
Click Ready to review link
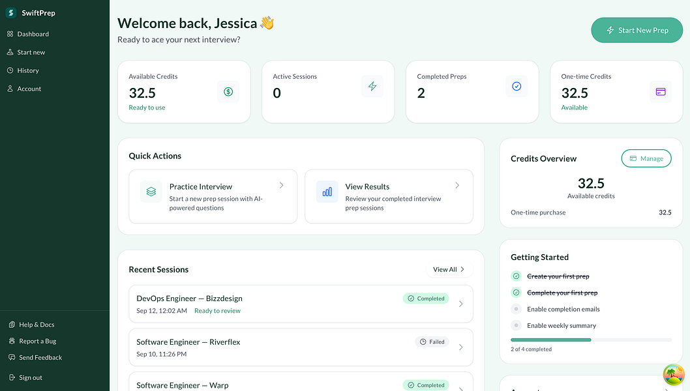(217, 310)
